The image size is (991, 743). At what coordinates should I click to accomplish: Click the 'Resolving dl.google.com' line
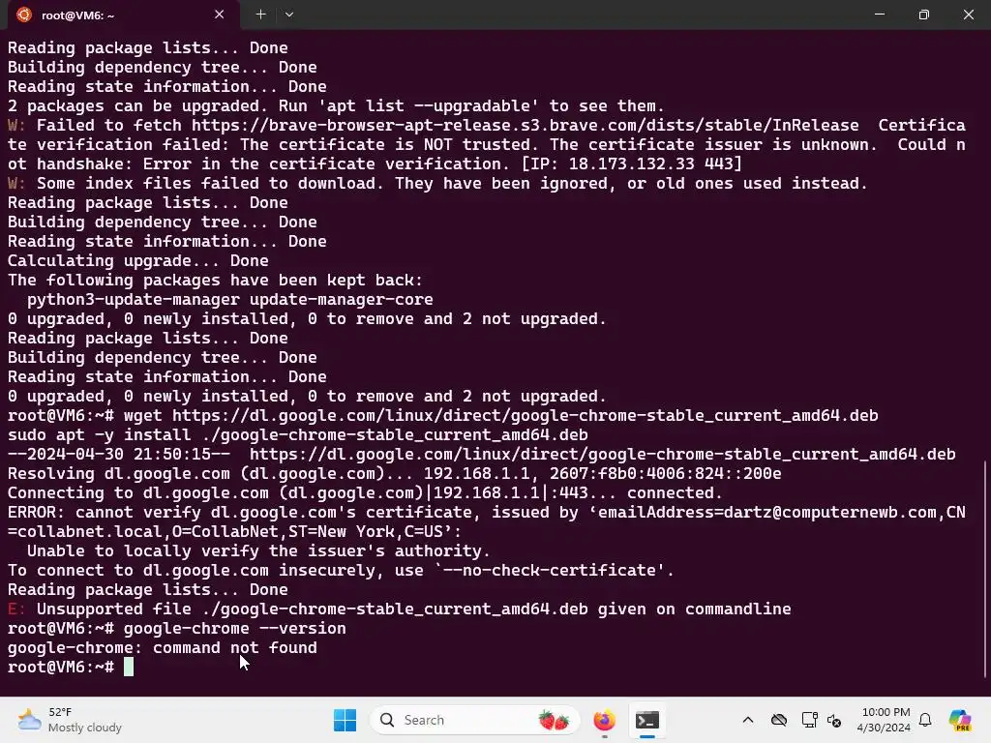tap(395, 473)
